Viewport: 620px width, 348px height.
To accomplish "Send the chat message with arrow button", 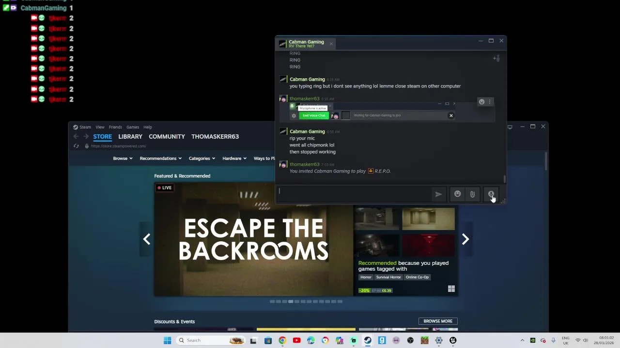I will pyautogui.click(x=438, y=194).
